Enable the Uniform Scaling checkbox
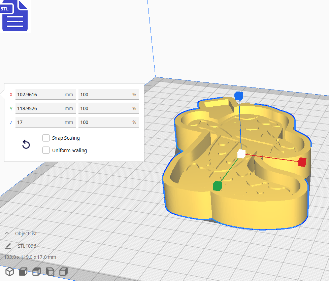 [x=46, y=150]
